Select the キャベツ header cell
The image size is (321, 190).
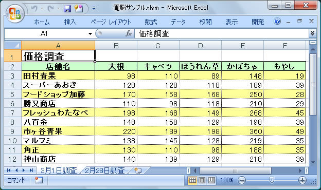[x=158, y=66]
